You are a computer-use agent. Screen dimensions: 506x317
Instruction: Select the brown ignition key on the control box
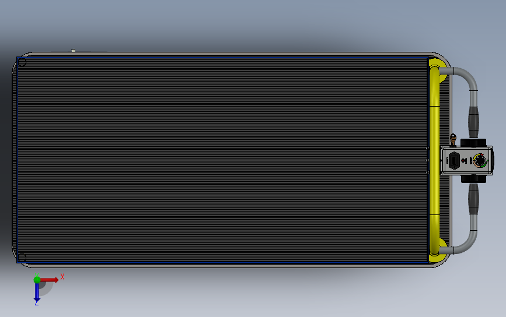[453, 139]
